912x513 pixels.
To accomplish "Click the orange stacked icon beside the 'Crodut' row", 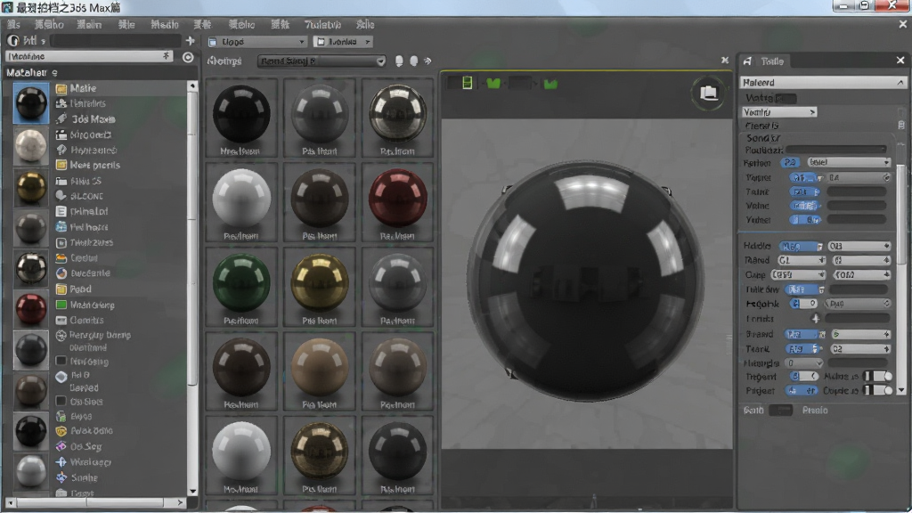I will (61, 257).
